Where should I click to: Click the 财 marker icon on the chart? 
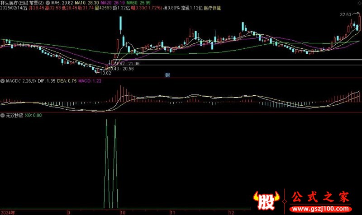tap(167, 75)
